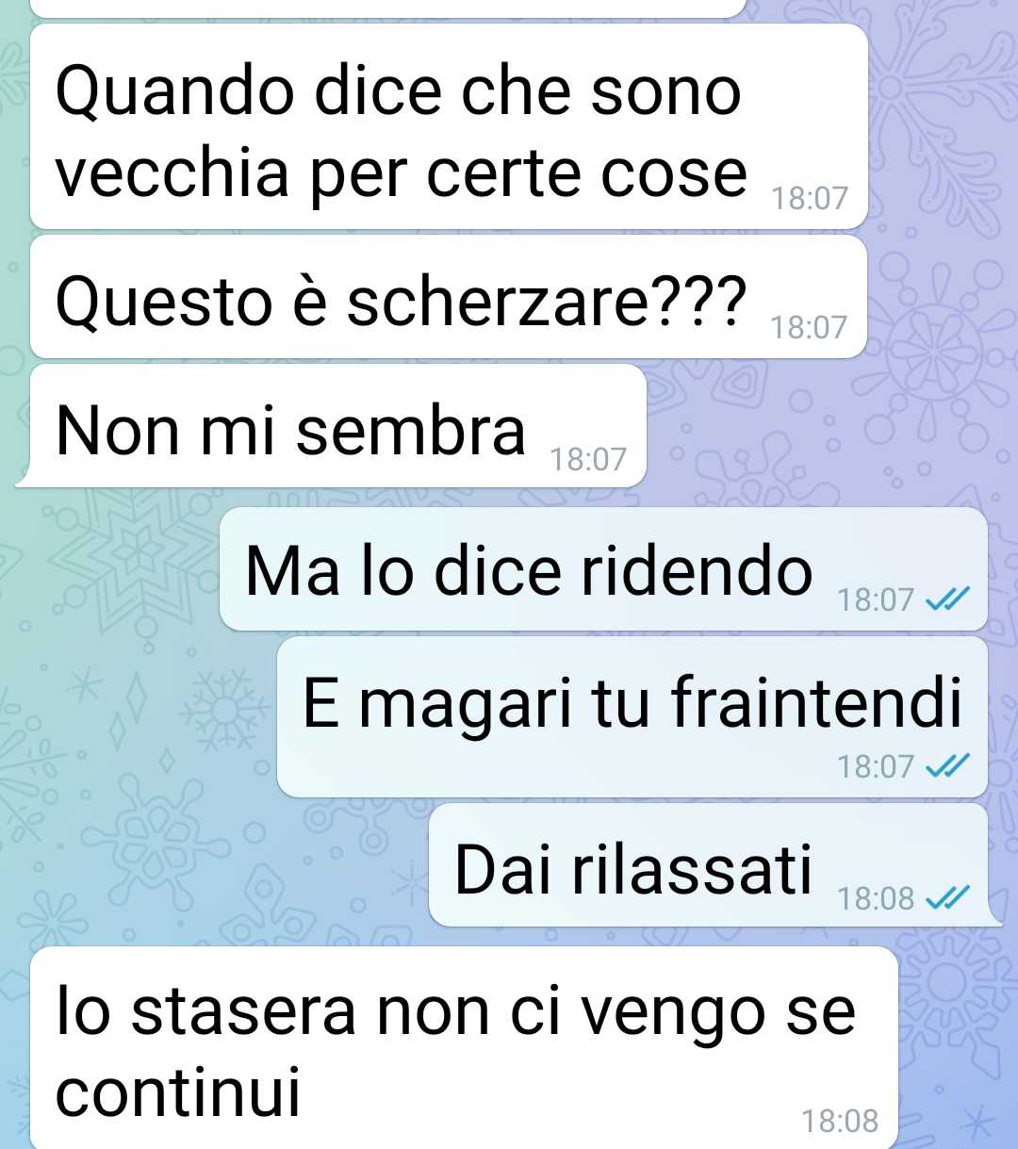The width and height of the screenshot is (1018, 1149).
Task: Click the 18:07 time beside 'Non mi sembra'
Action: [588, 459]
